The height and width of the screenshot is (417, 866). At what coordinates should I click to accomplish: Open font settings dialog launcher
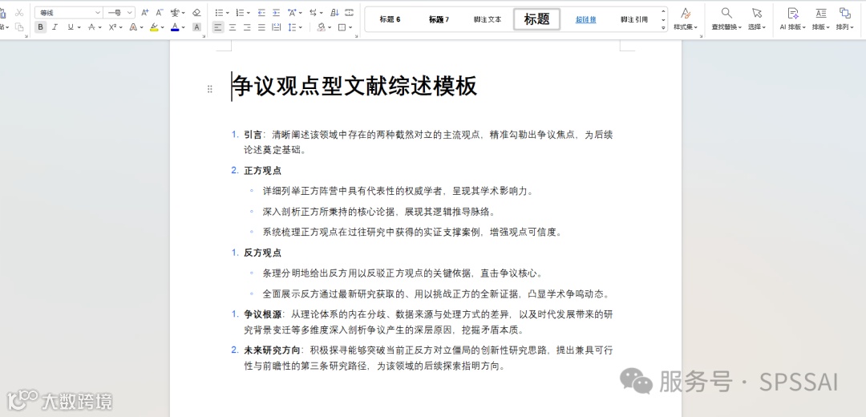click(204, 36)
